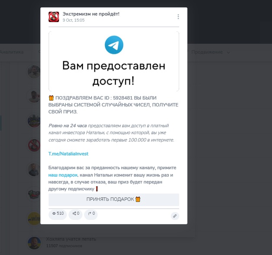The width and height of the screenshot is (272, 255).
Task: Open the three-dot post options menu
Action: tap(178, 16)
